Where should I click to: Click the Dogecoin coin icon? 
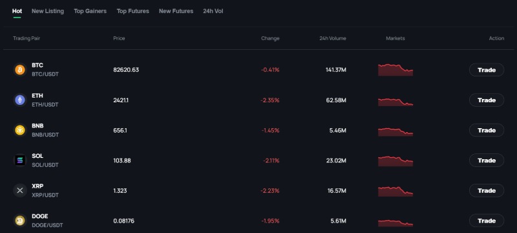click(20, 221)
